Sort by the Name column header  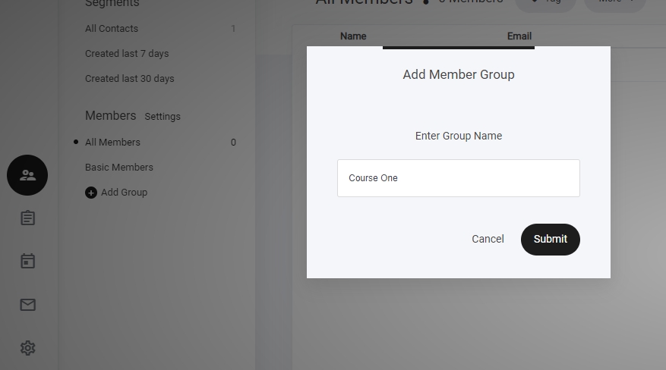pos(353,36)
